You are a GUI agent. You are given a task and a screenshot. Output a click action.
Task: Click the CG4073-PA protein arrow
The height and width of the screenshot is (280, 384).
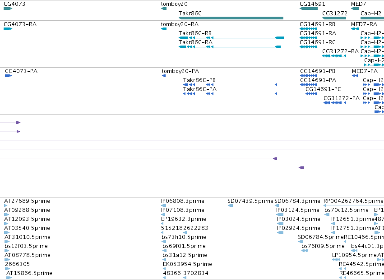pyautogui.click(x=8, y=76)
